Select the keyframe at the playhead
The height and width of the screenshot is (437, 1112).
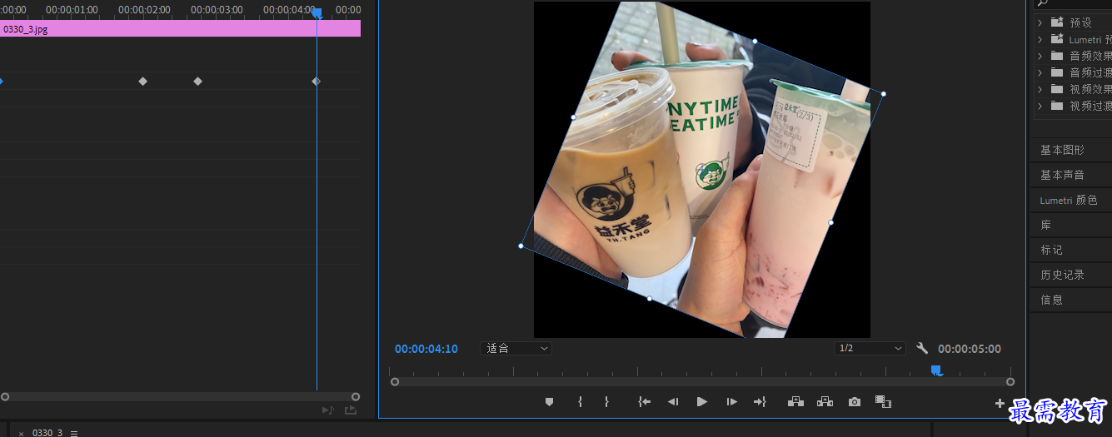click(x=316, y=81)
